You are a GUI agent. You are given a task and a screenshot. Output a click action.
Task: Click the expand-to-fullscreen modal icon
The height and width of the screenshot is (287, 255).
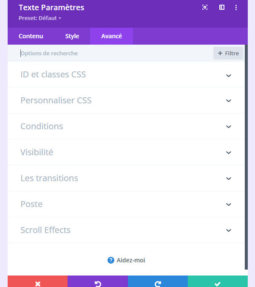point(205,7)
